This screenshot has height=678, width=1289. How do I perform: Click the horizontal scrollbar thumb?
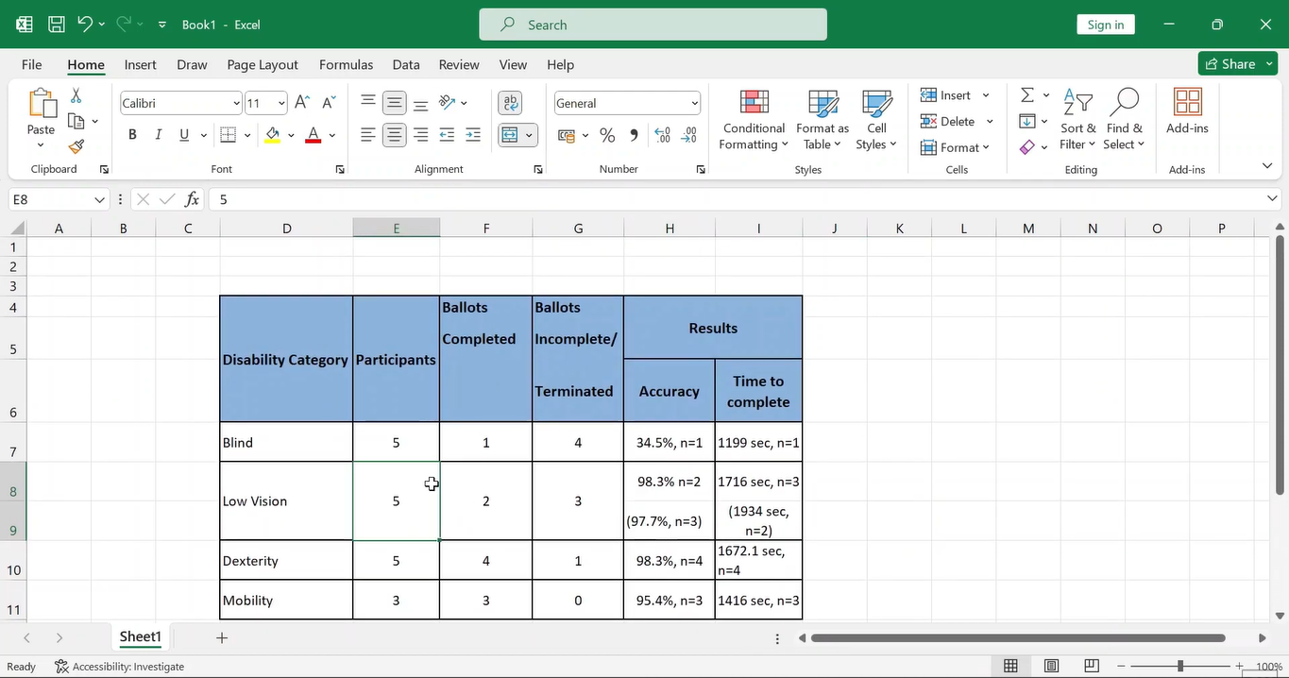[x=1018, y=638]
